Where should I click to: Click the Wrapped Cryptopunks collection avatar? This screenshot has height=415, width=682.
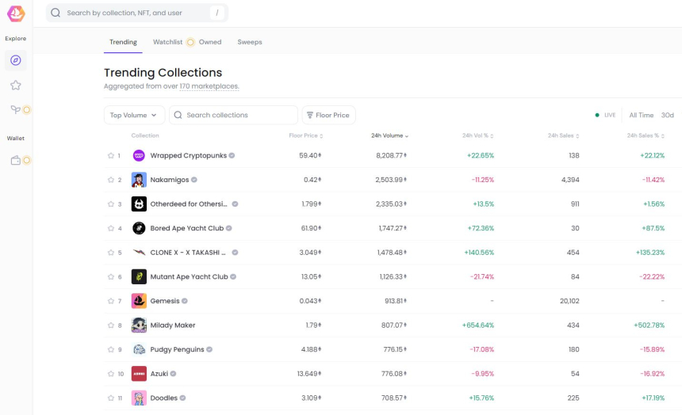click(139, 156)
